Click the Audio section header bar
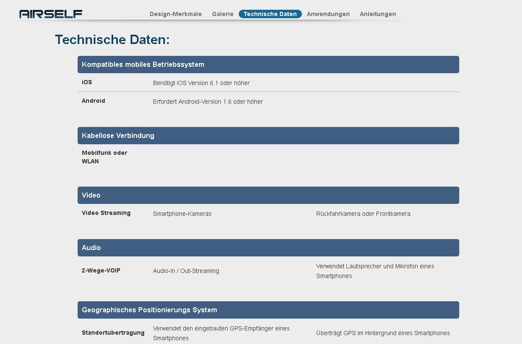Viewport: 522px width, 344px height. tap(268, 248)
